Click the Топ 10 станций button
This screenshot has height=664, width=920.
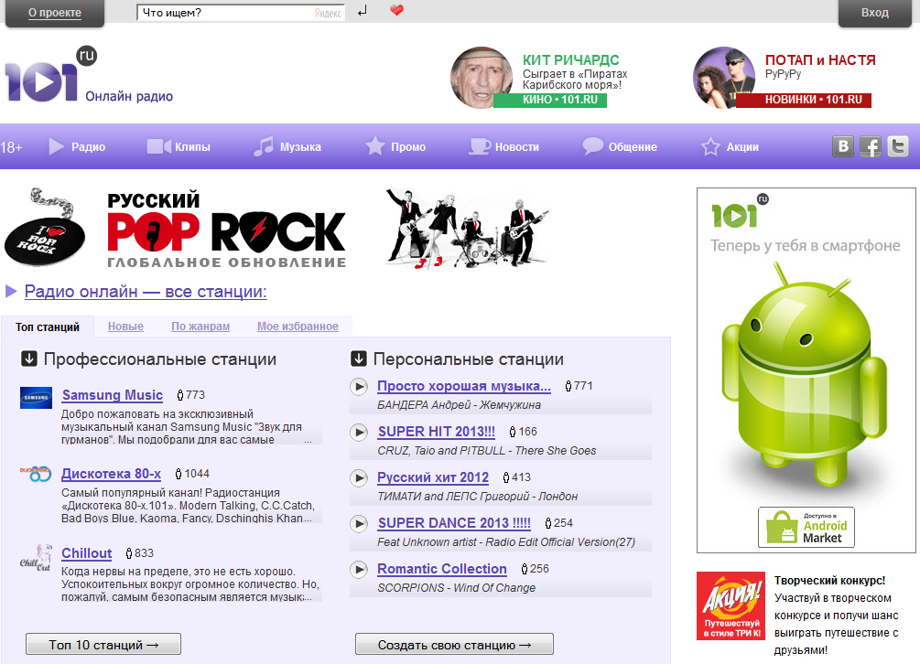(x=103, y=644)
